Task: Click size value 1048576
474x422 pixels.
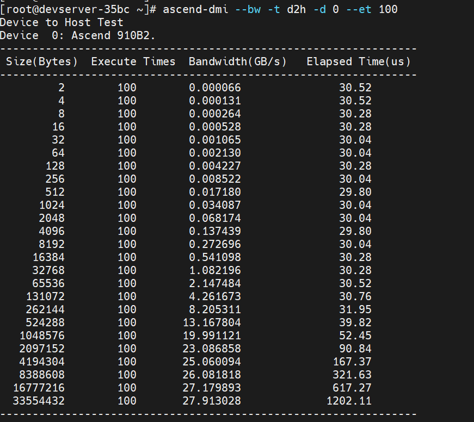Action: click(42, 336)
